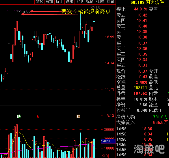Select the 画线 drawing tool
The width and height of the screenshot is (169, 158).
(x=69, y=1)
